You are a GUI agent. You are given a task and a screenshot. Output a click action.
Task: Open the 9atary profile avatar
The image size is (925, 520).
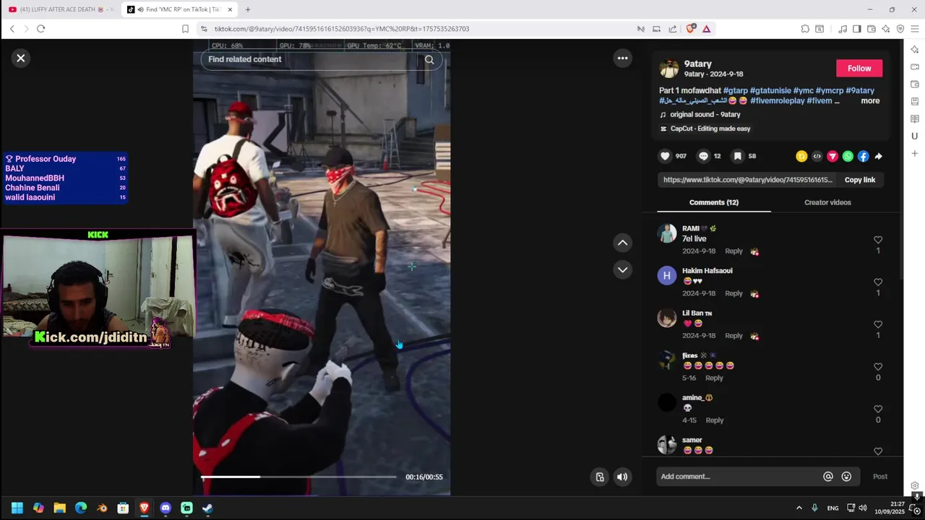click(668, 69)
